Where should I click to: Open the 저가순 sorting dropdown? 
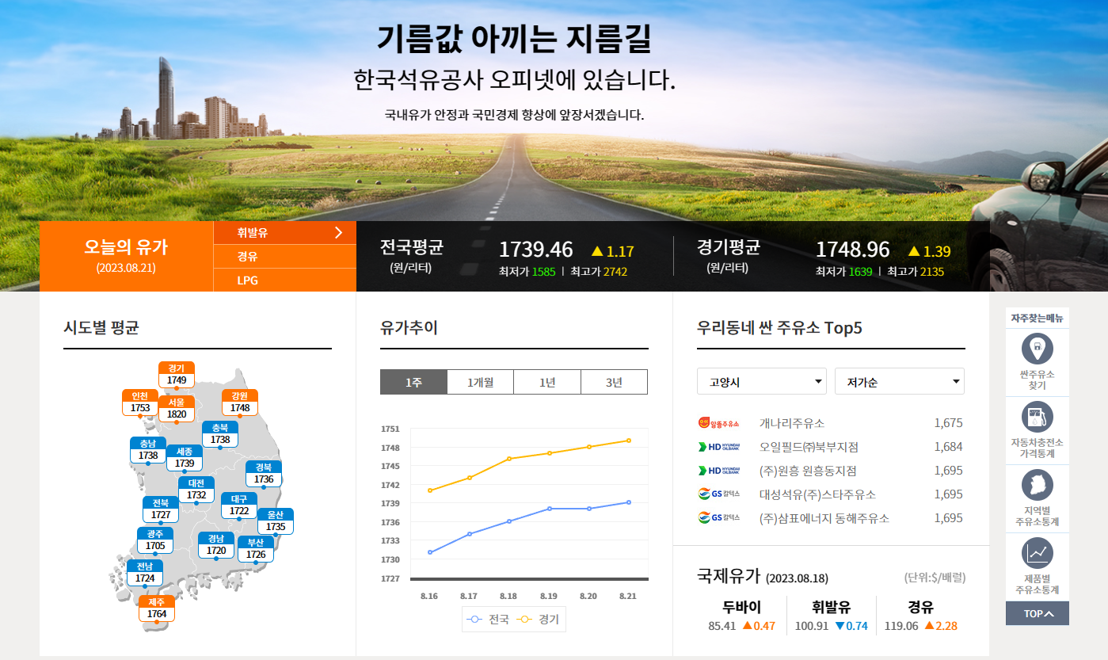(x=898, y=381)
